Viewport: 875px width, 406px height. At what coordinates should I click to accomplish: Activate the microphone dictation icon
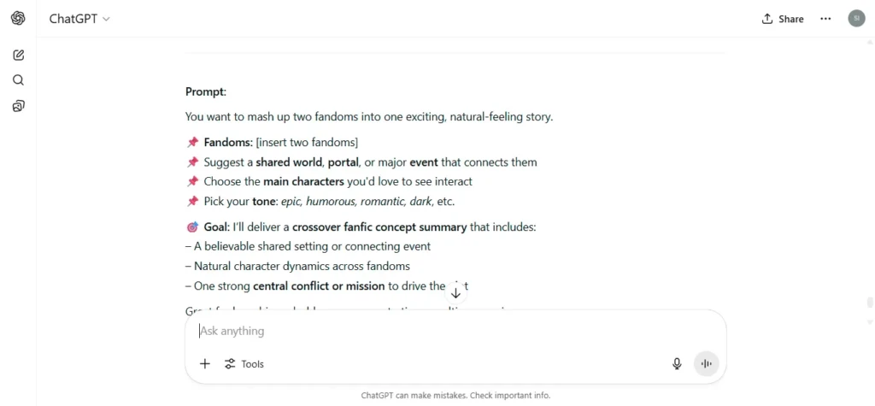(x=677, y=364)
